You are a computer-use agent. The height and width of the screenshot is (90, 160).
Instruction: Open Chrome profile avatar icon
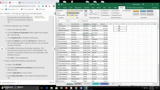(x=54, y=6)
